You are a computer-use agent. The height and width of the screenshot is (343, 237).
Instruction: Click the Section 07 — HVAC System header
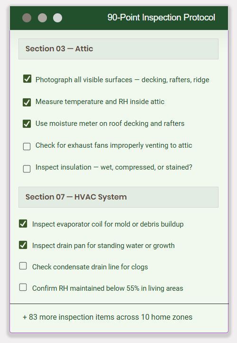tap(118, 197)
